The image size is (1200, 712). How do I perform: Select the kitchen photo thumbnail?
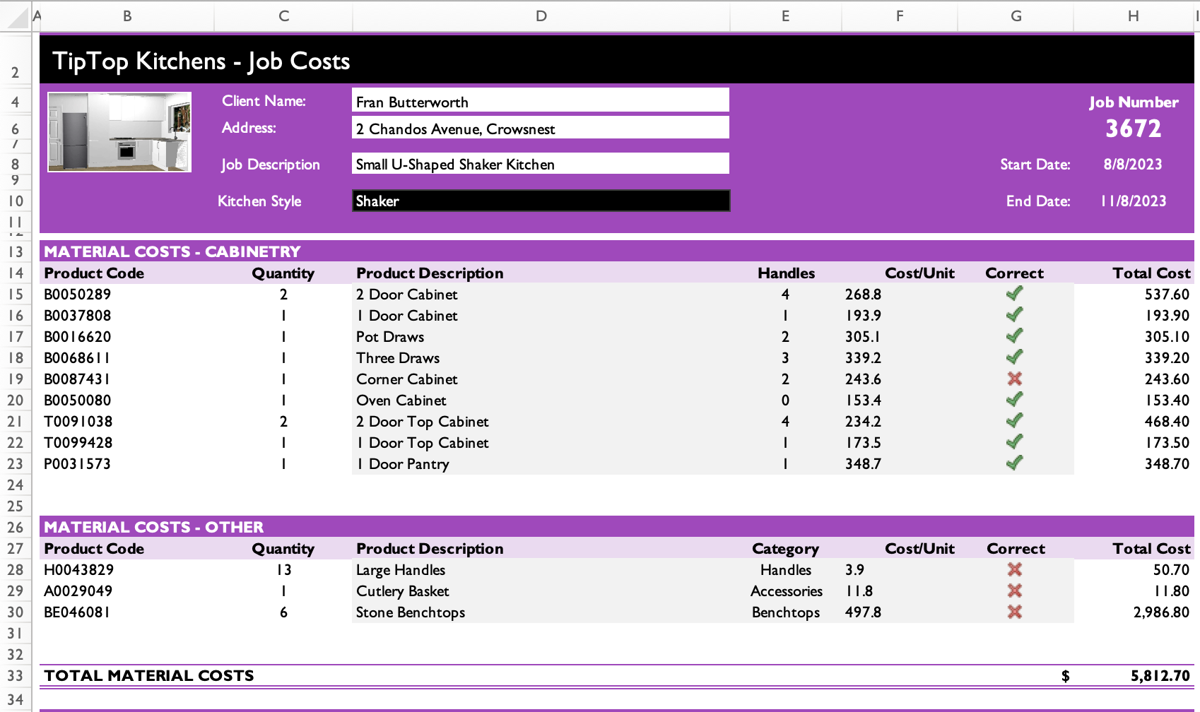(119, 132)
